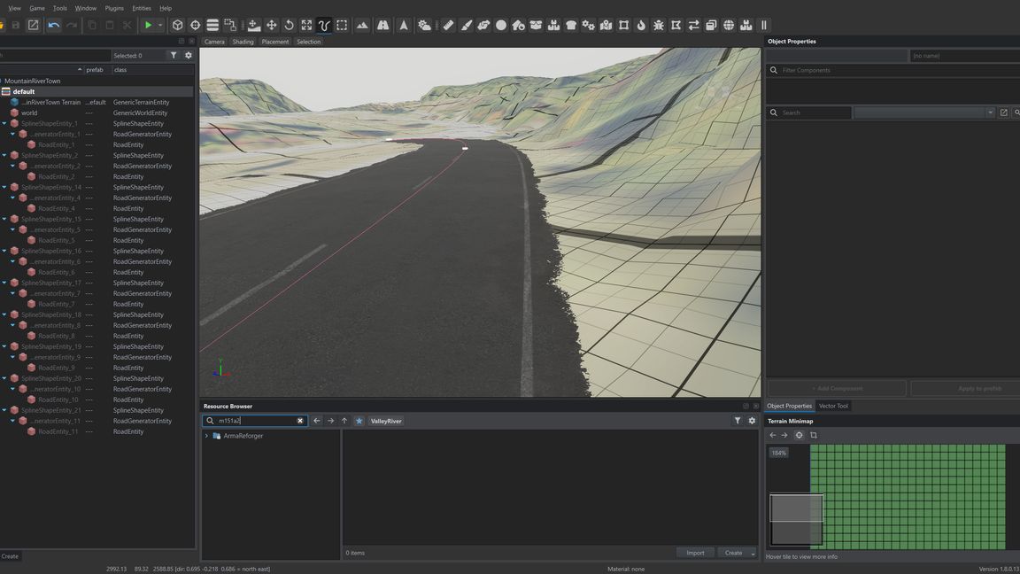1020x574 pixels.
Task: Select the RoadEntity_5 row
Action: (97, 241)
